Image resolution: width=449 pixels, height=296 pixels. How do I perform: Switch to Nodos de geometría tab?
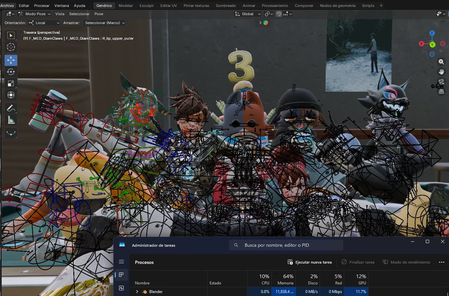click(337, 6)
